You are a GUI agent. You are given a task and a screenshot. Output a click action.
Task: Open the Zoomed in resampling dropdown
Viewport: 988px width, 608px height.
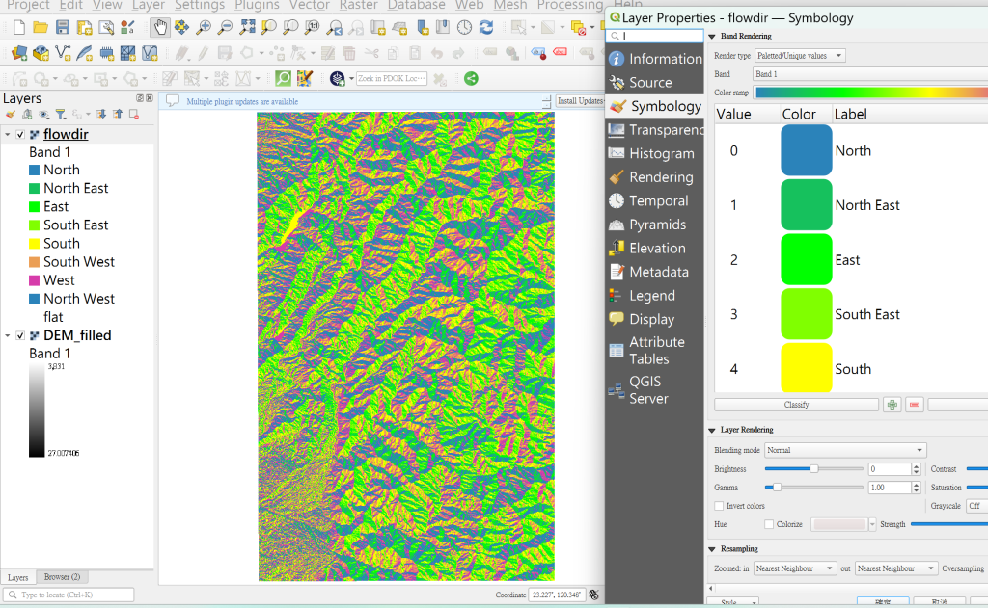[x=795, y=568]
